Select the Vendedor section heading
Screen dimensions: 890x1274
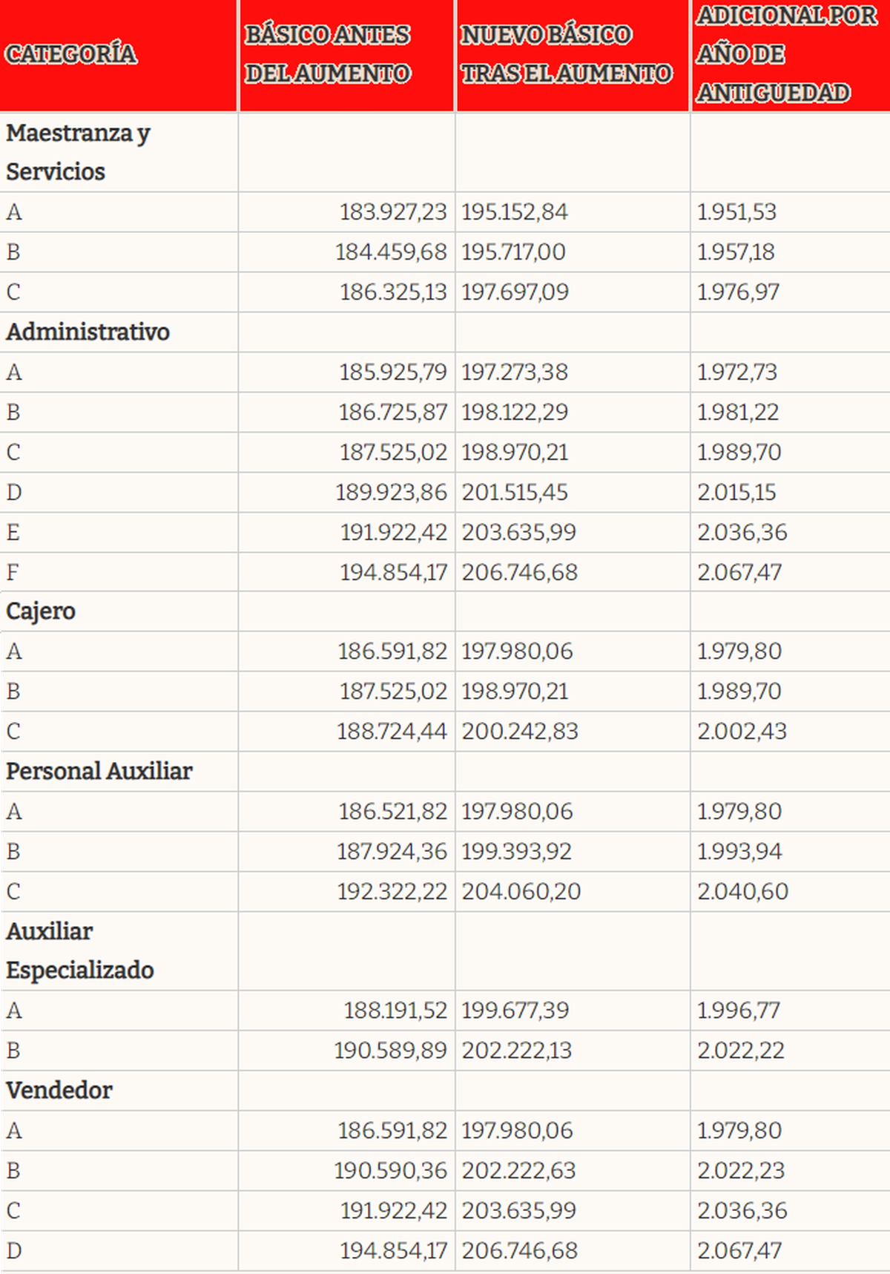[x=59, y=1091]
